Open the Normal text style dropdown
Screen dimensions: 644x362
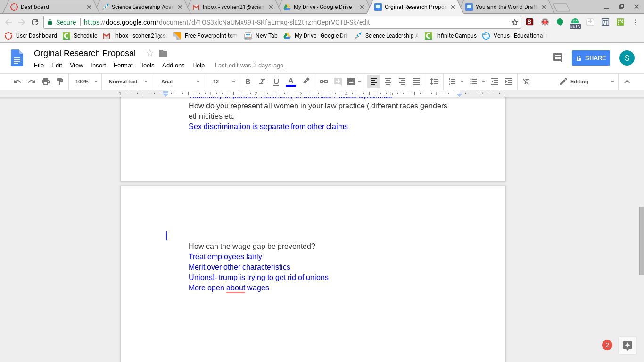click(128, 82)
